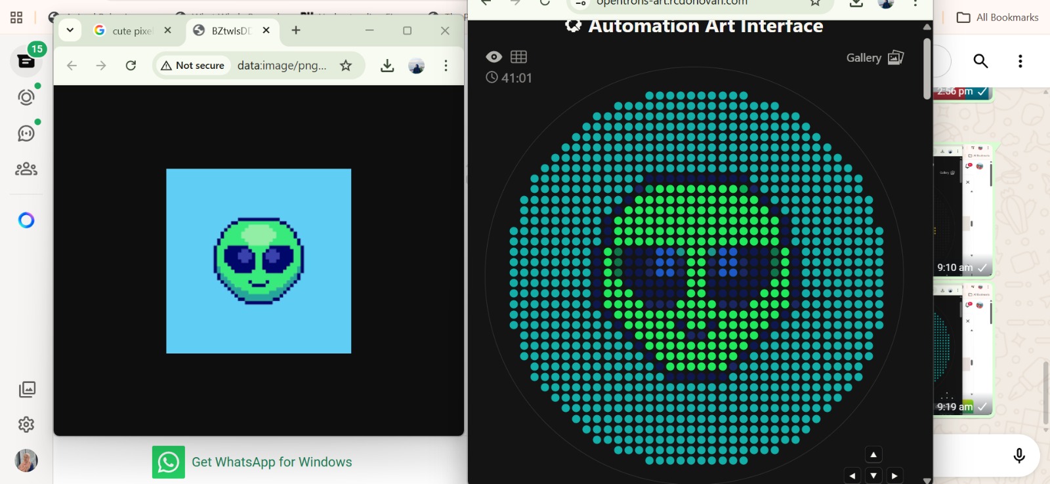This screenshot has height=484, width=1050.
Task: Click the search icon in WhatsApp chat
Action: [x=980, y=61]
